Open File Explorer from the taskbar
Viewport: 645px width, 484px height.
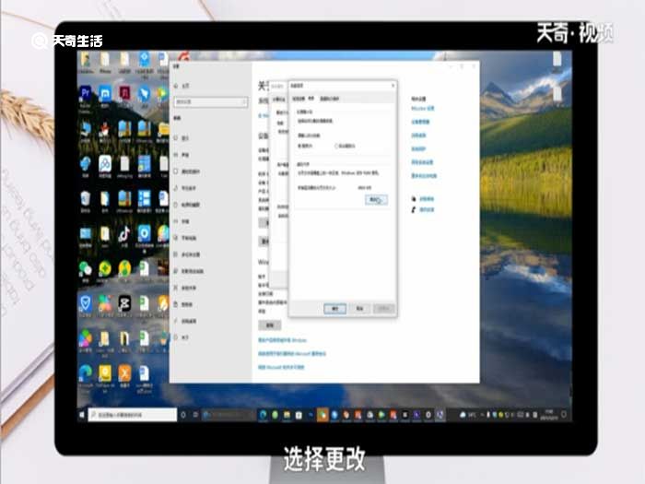click(x=287, y=415)
